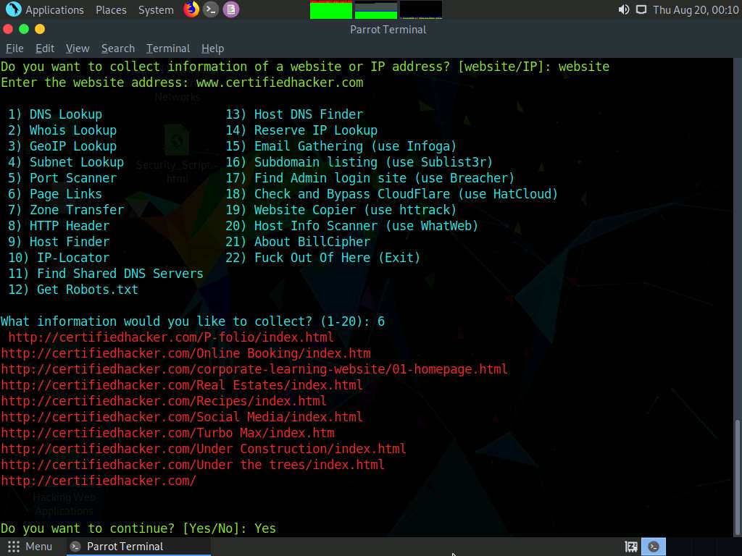Click the '10) IP-Locator' line
Viewport: 742px width, 556px height.
click(59, 258)
